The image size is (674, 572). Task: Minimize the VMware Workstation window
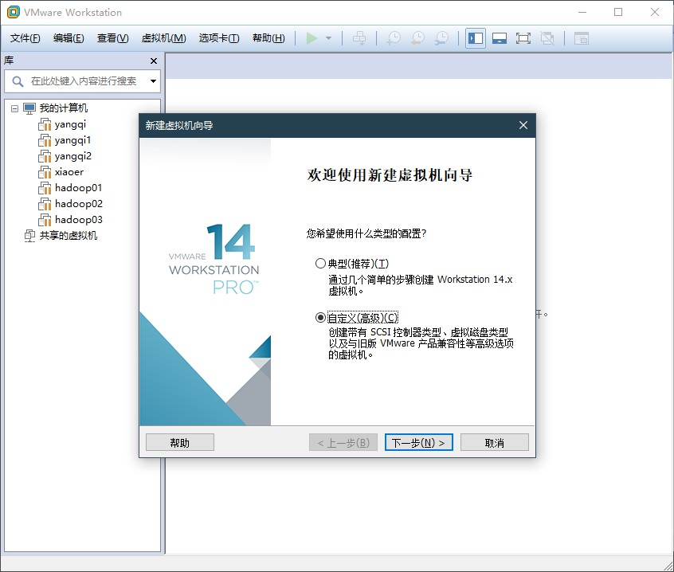(x=582, y=12)
